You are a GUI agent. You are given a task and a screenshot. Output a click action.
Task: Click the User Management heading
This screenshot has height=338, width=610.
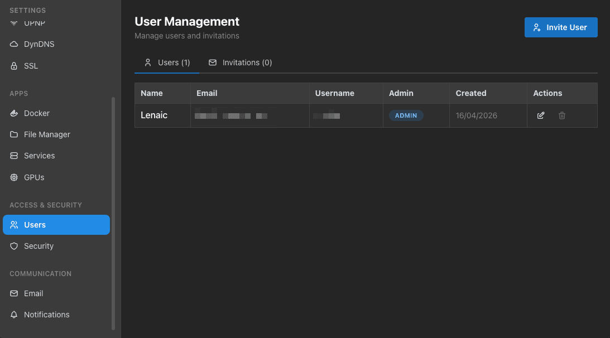(187, 21)
